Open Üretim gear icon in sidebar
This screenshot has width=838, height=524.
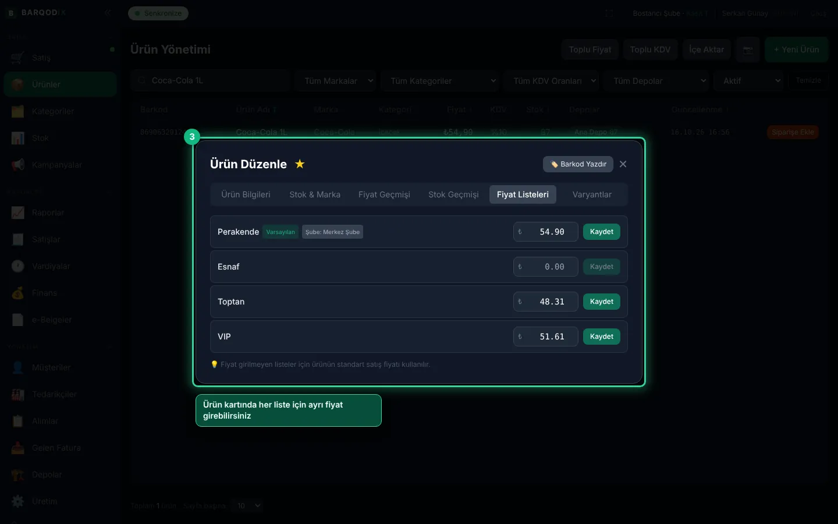18,501
